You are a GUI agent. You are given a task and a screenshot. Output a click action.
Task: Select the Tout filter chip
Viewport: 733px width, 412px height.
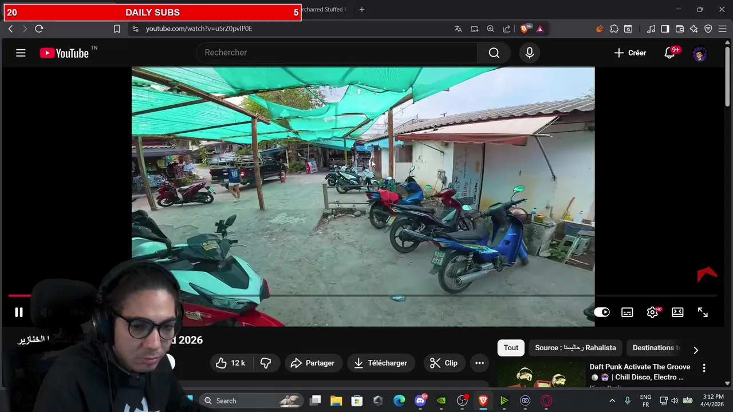[511, 348]
